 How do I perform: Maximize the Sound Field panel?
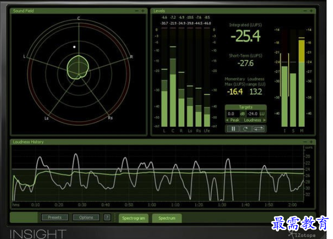point(143,11)
